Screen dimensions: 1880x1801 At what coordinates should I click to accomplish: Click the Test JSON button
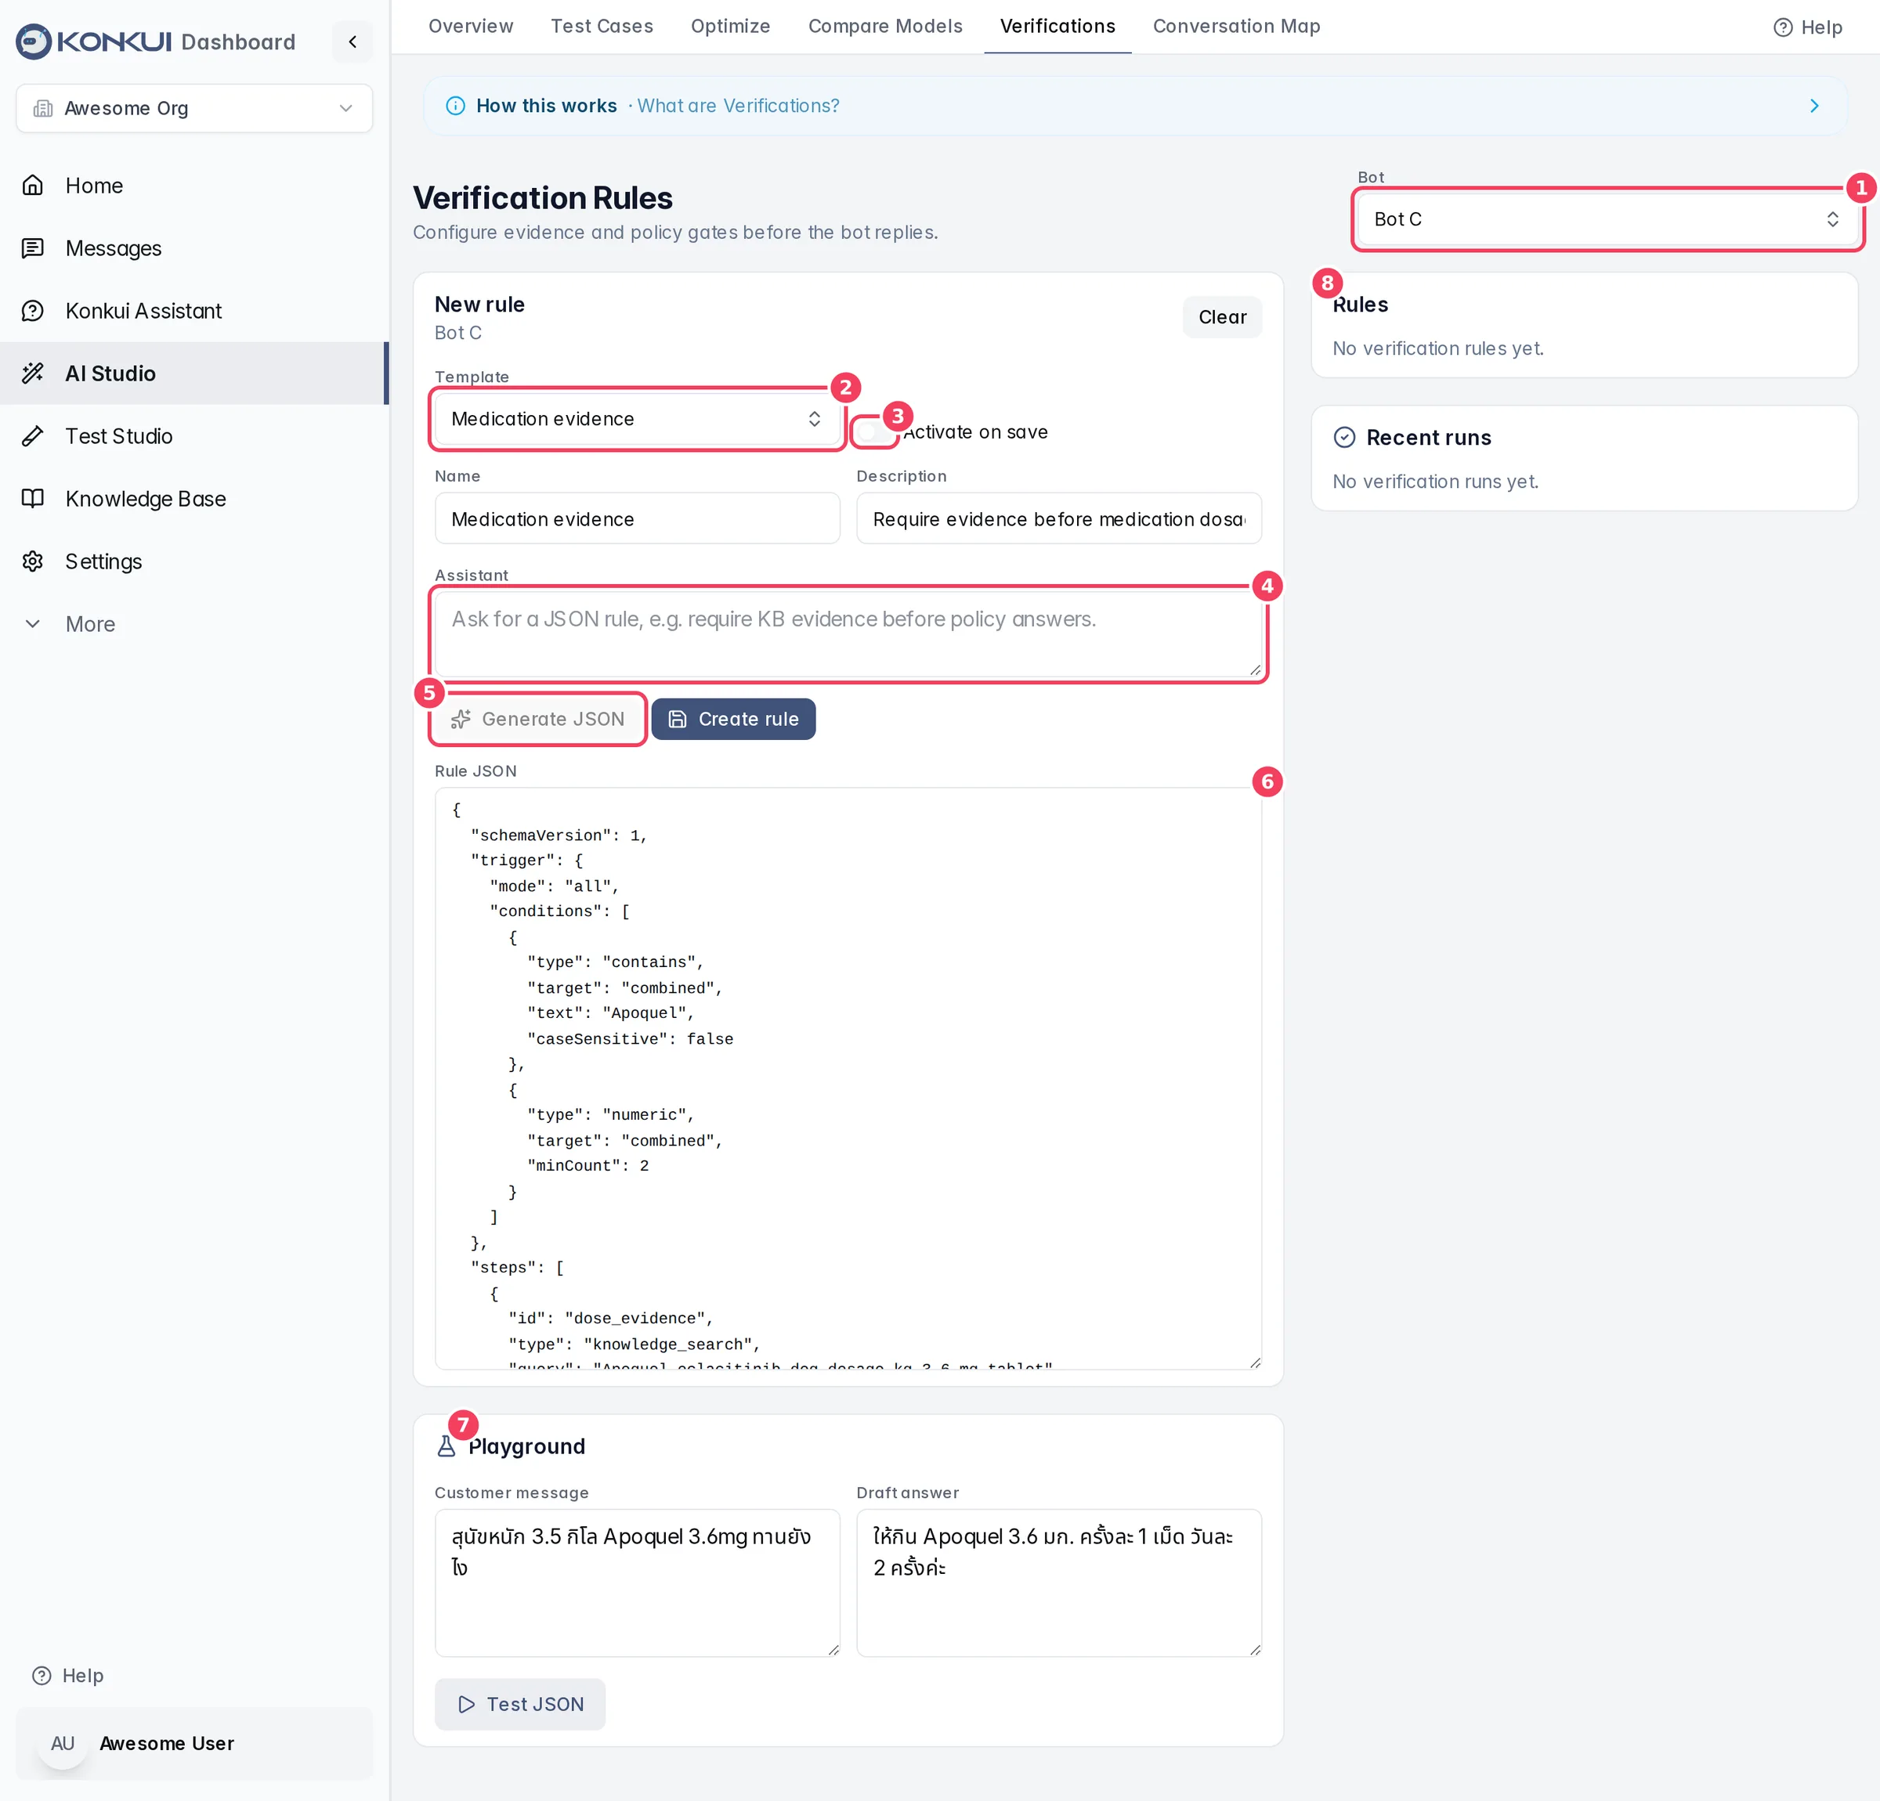[520, 1704]
